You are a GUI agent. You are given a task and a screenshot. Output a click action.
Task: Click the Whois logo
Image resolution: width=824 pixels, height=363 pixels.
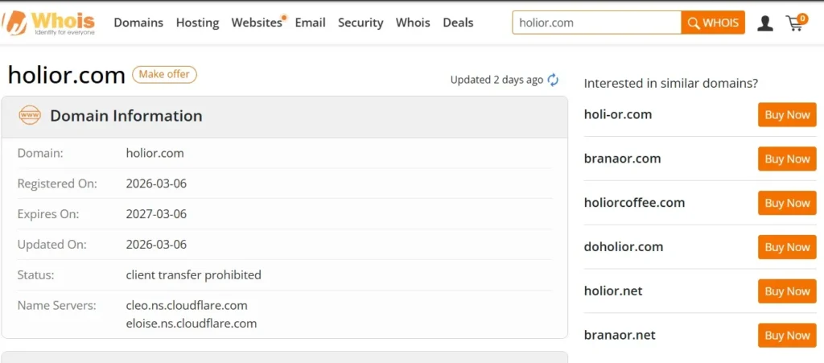click(48, 23)
